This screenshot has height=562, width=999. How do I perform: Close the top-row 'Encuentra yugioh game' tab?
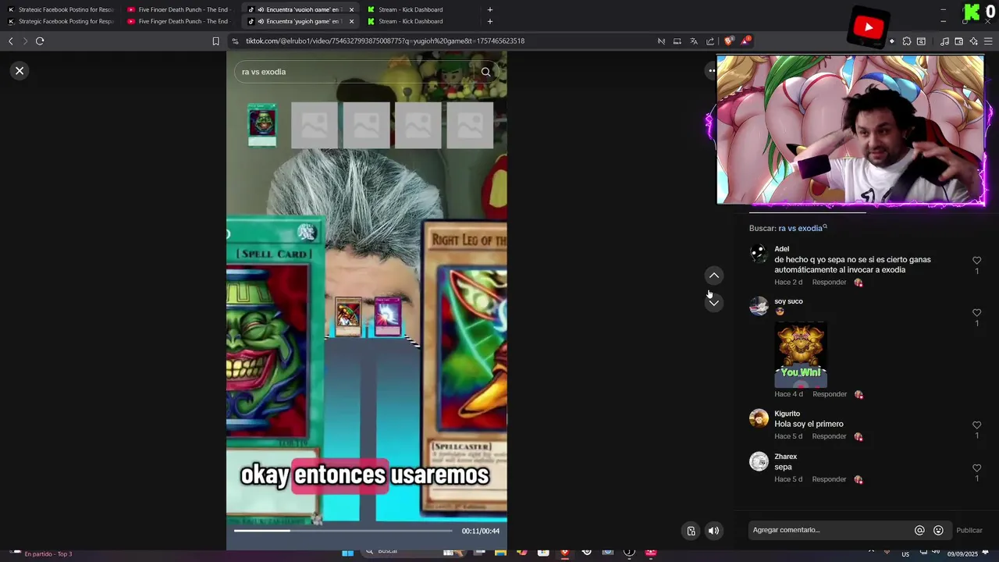coord(351,9)
